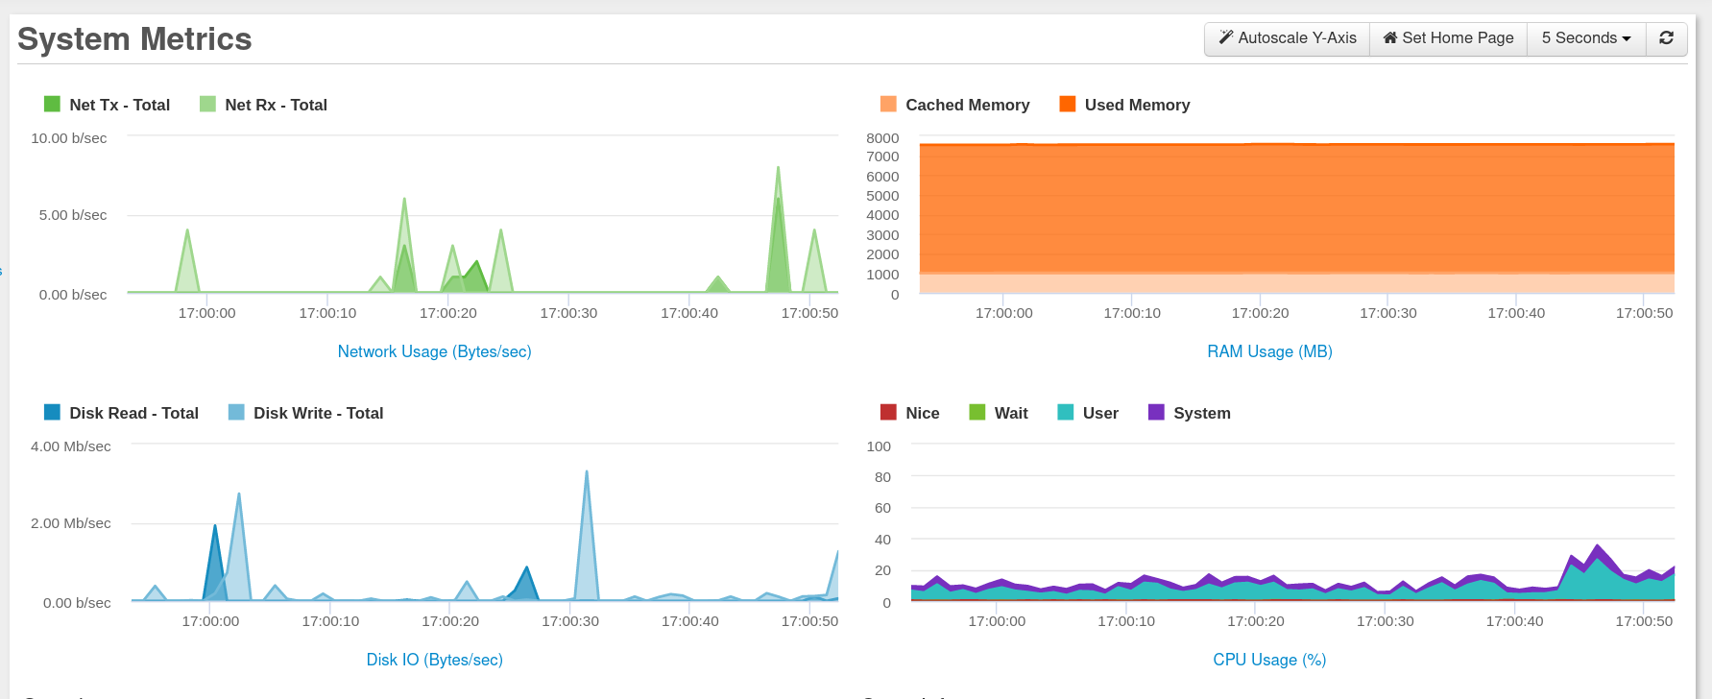Open the CPU Usage (%) link

[1269, 660]
